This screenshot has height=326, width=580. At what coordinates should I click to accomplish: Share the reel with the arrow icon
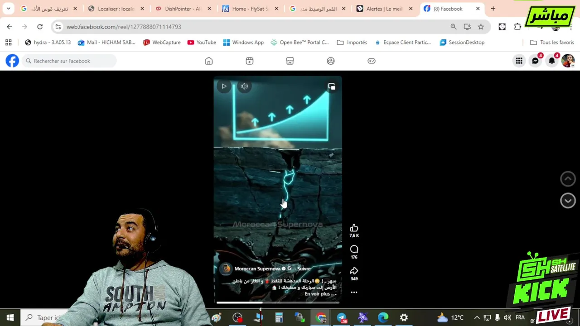[x=354, y=271]
